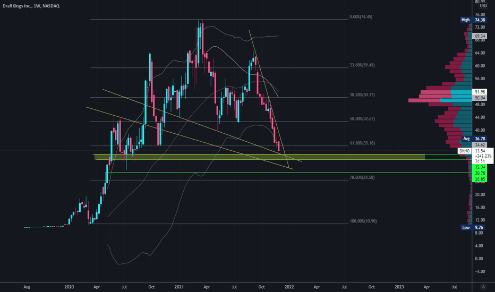Click the 0.00 price axis value
The image size is (495, 292).
coord(479,259)
